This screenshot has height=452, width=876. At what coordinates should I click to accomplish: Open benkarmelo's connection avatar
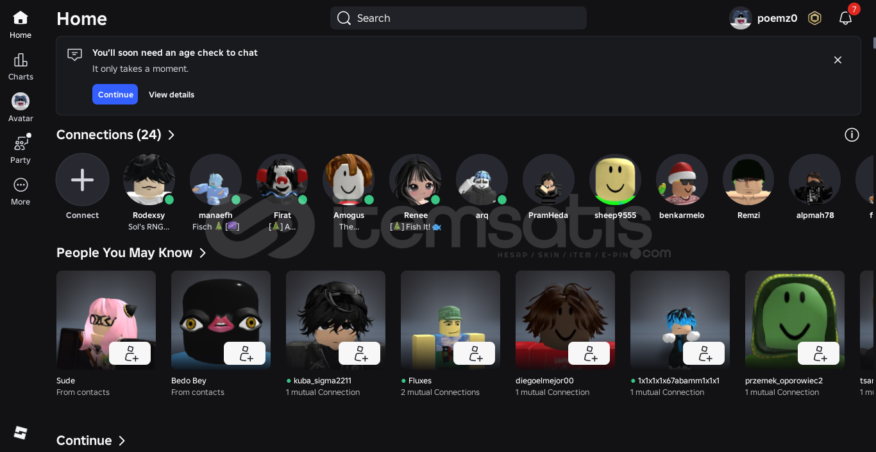(x=682, y=180)
